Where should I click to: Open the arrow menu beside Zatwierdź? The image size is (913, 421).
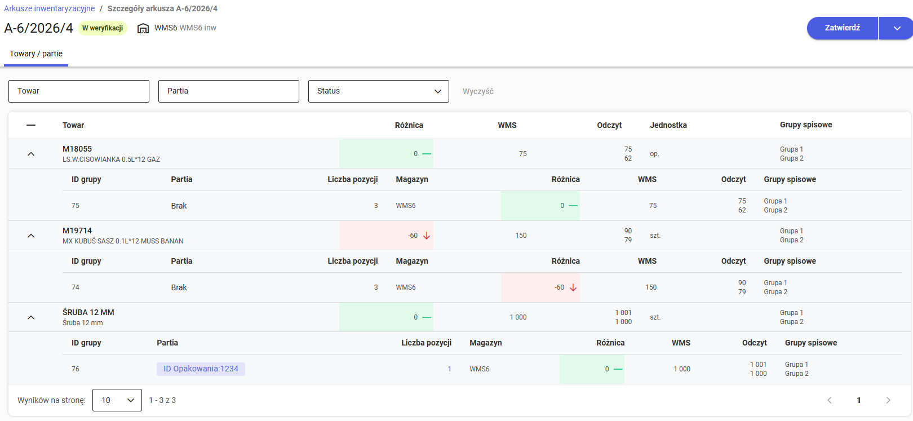click(x=897, y=28)
